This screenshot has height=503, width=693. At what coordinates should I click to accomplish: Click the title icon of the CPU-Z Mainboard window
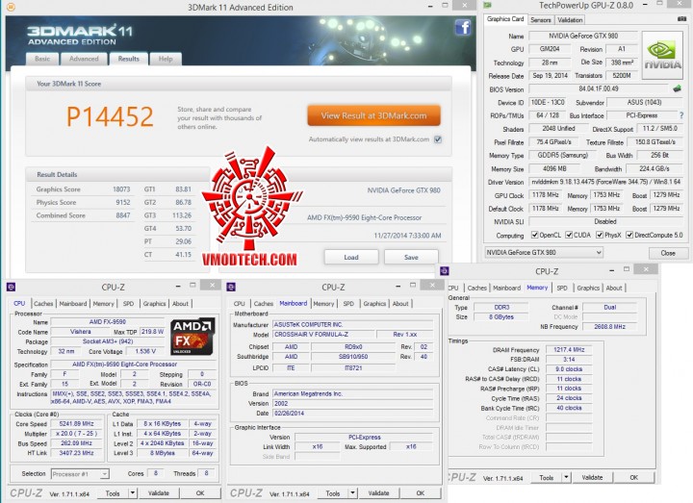[231, 287]
